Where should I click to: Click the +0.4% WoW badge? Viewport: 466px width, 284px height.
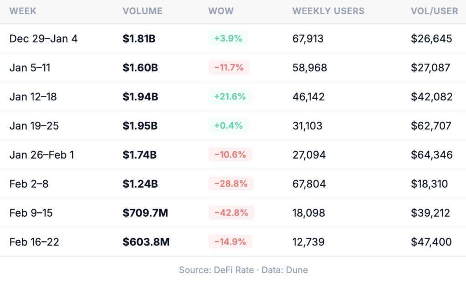click(x=228, y=126)
